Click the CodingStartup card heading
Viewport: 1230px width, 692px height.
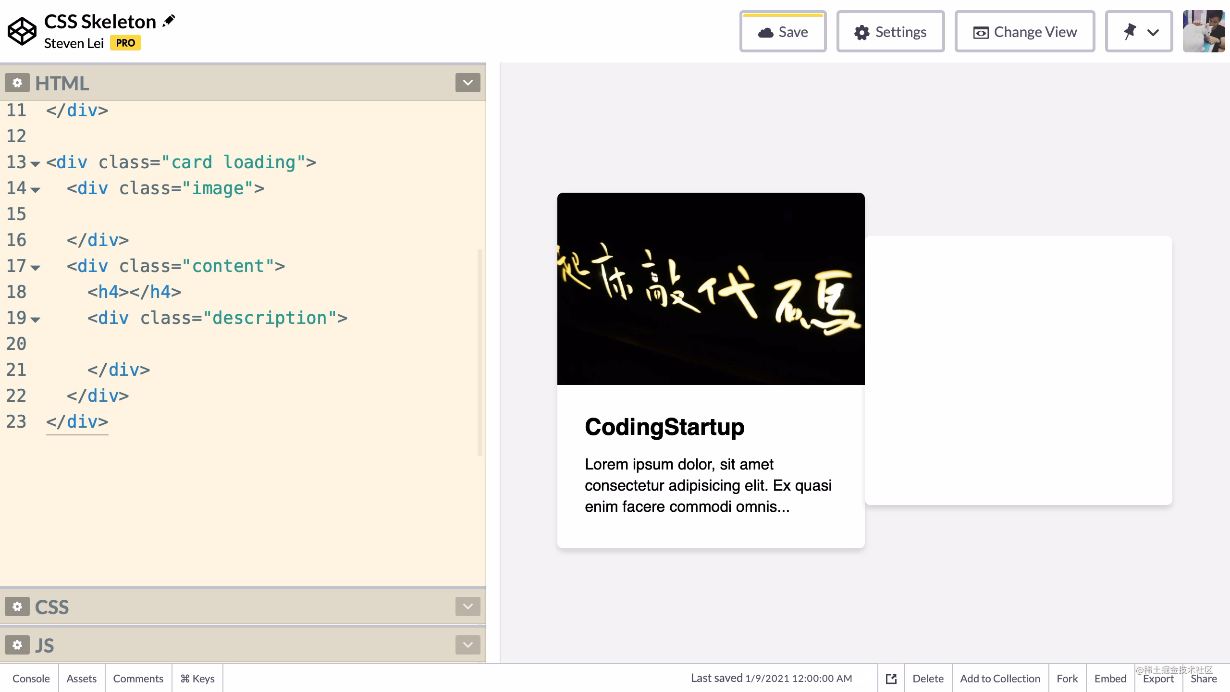pos(664,427)
